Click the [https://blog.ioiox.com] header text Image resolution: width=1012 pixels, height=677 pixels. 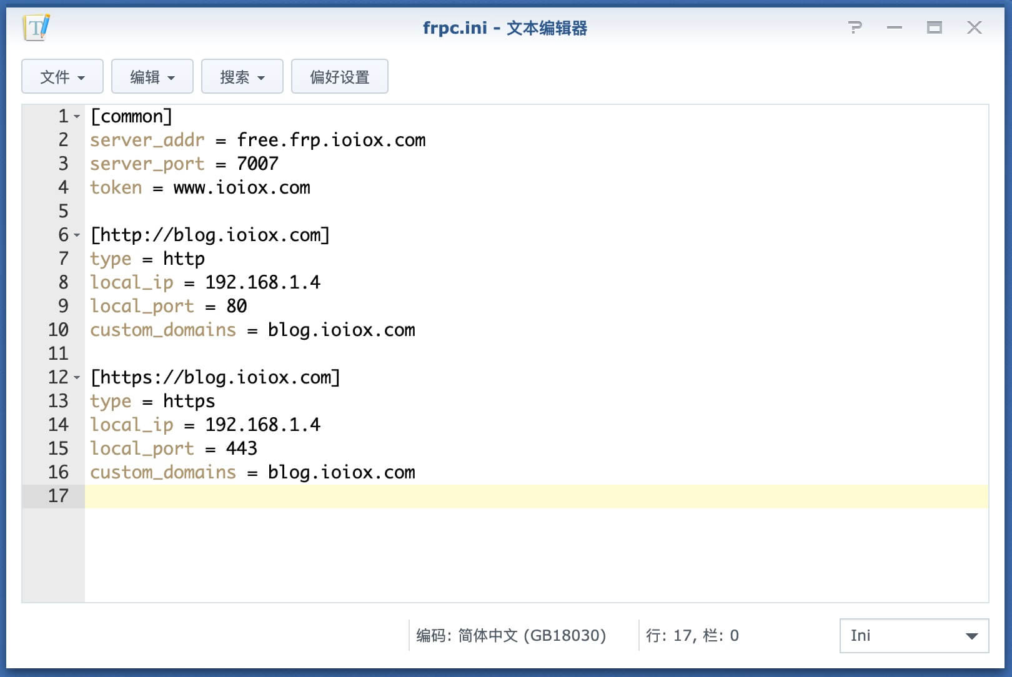216,377
